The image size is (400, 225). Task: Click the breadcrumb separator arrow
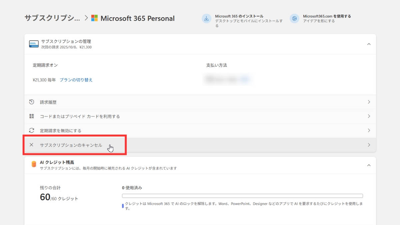(x=86, y=18)
